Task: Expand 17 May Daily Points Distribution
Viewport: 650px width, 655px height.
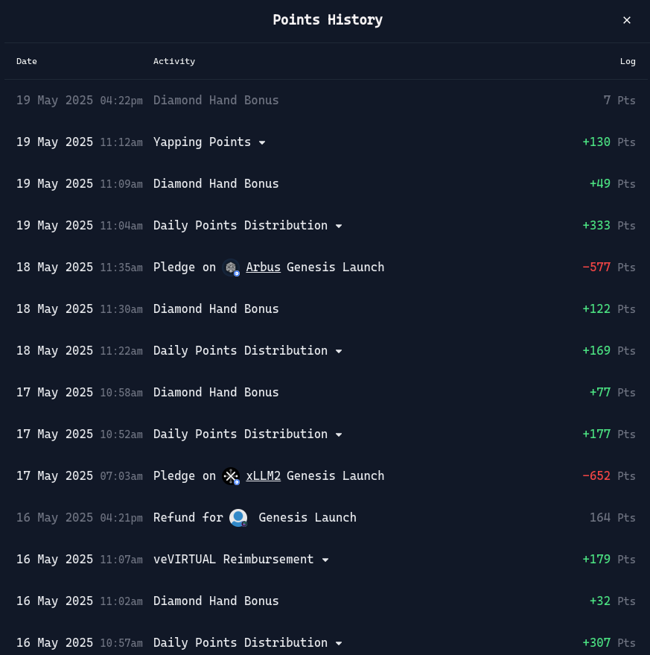Action: point(339,435)
